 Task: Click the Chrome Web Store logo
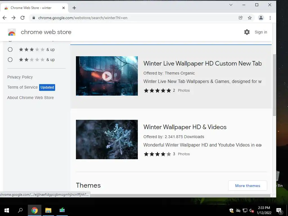click(x=12, y=32)
